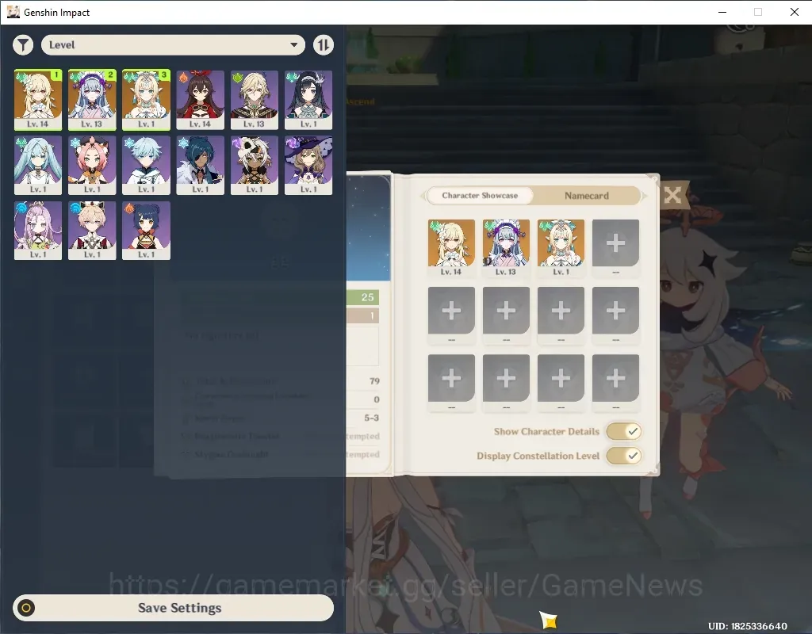Click the UID: 1825336640 text
The height and width of the screenshot is (634, 812).
(747, 626)
